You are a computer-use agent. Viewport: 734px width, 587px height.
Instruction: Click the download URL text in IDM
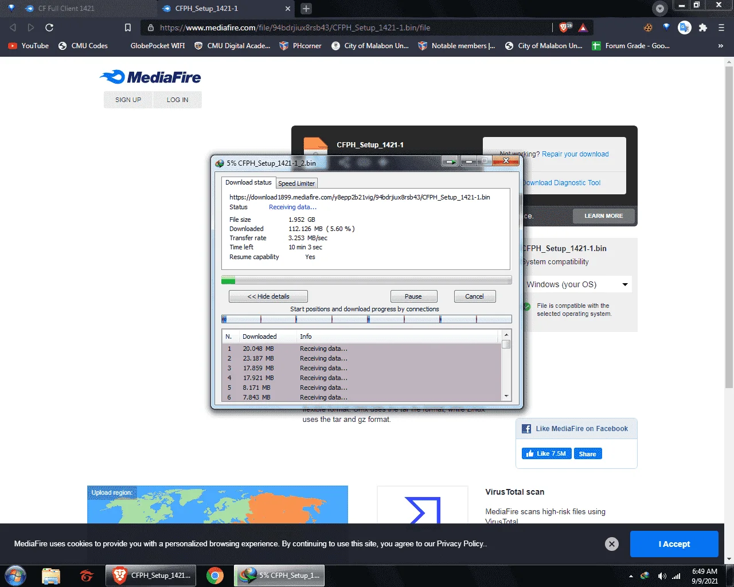pyautogui.click(x=360, y=197)
